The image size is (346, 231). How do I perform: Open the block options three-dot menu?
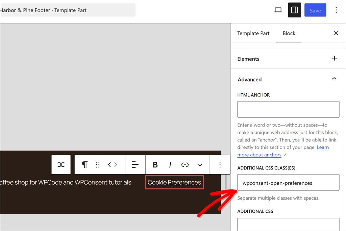point(220,165)
